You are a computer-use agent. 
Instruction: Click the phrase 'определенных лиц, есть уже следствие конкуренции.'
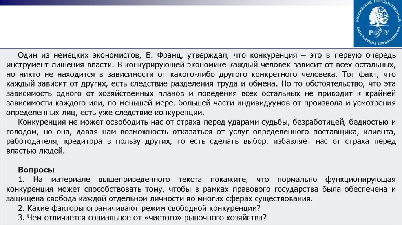coord(105,113)
